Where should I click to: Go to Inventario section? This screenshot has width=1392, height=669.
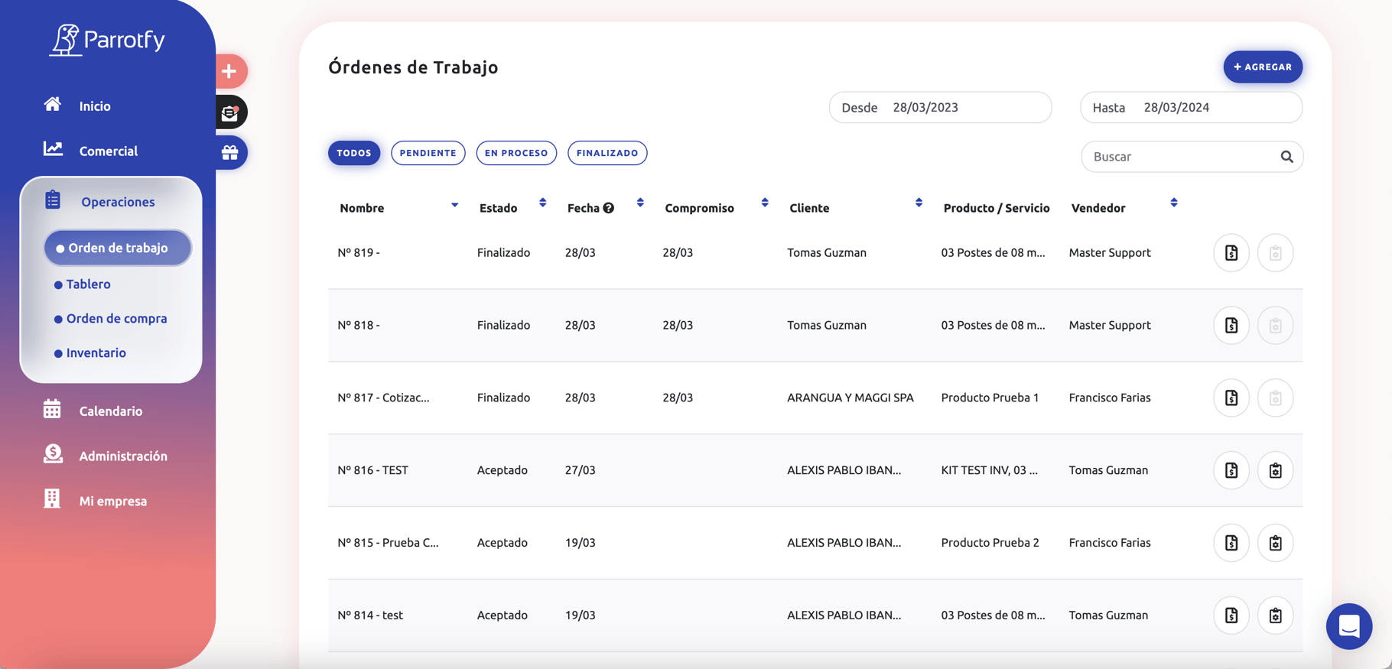point(96,353)
